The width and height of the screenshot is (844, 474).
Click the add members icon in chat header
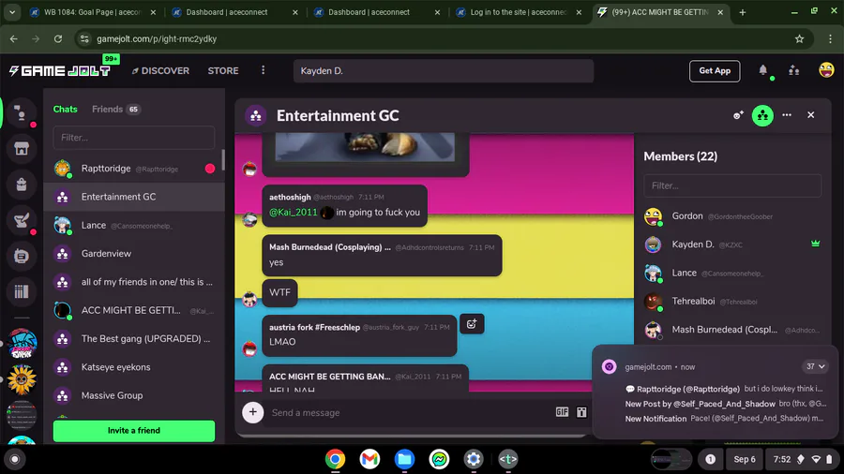[738, 115]
